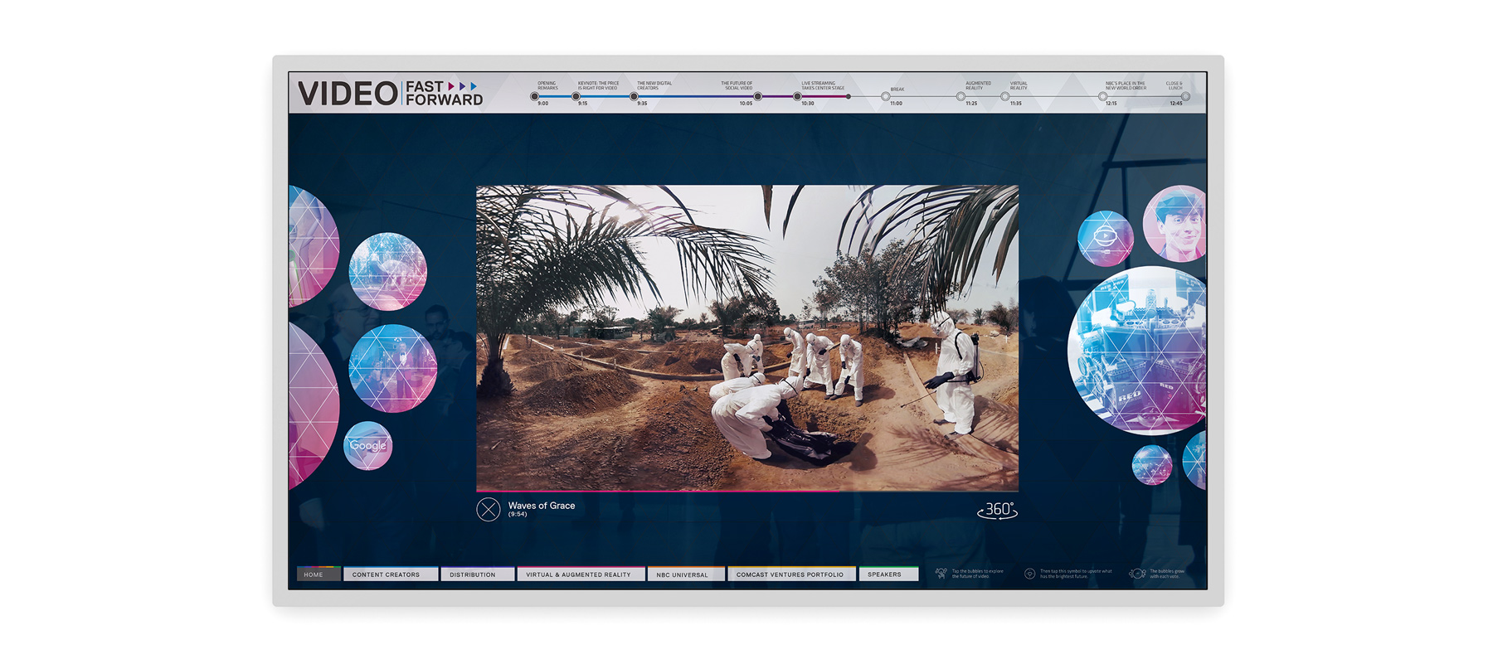Switch to the Distribution tab

[477, 574]
